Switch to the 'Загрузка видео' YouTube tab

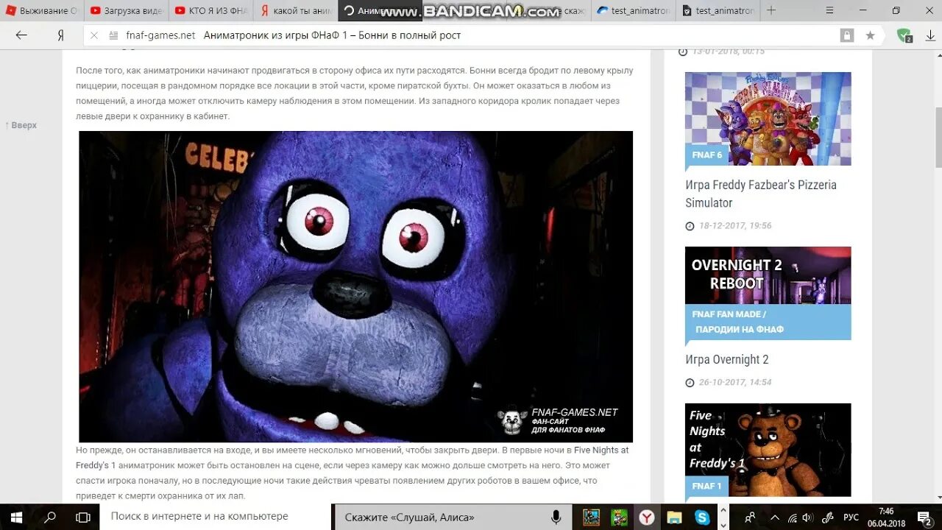[127, 10]
